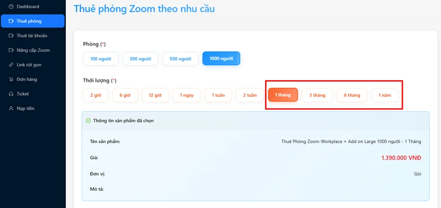Screen dimensions: 441x208
Task: Select the 12 giờ duration
Action: click(155, 95)
